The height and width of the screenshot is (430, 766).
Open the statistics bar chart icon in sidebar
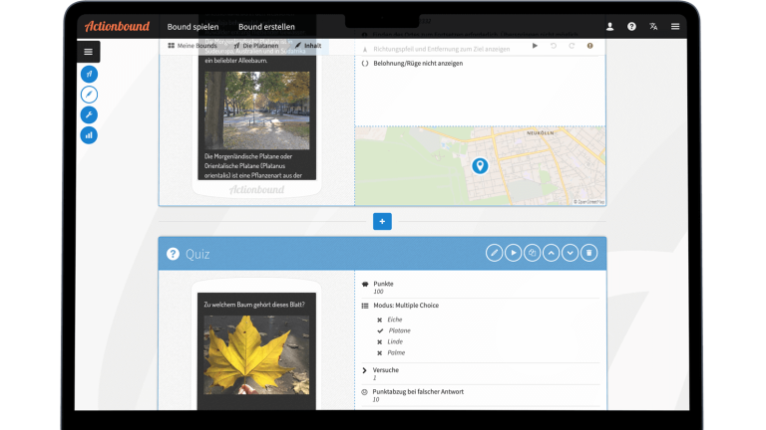coord(89,135)
